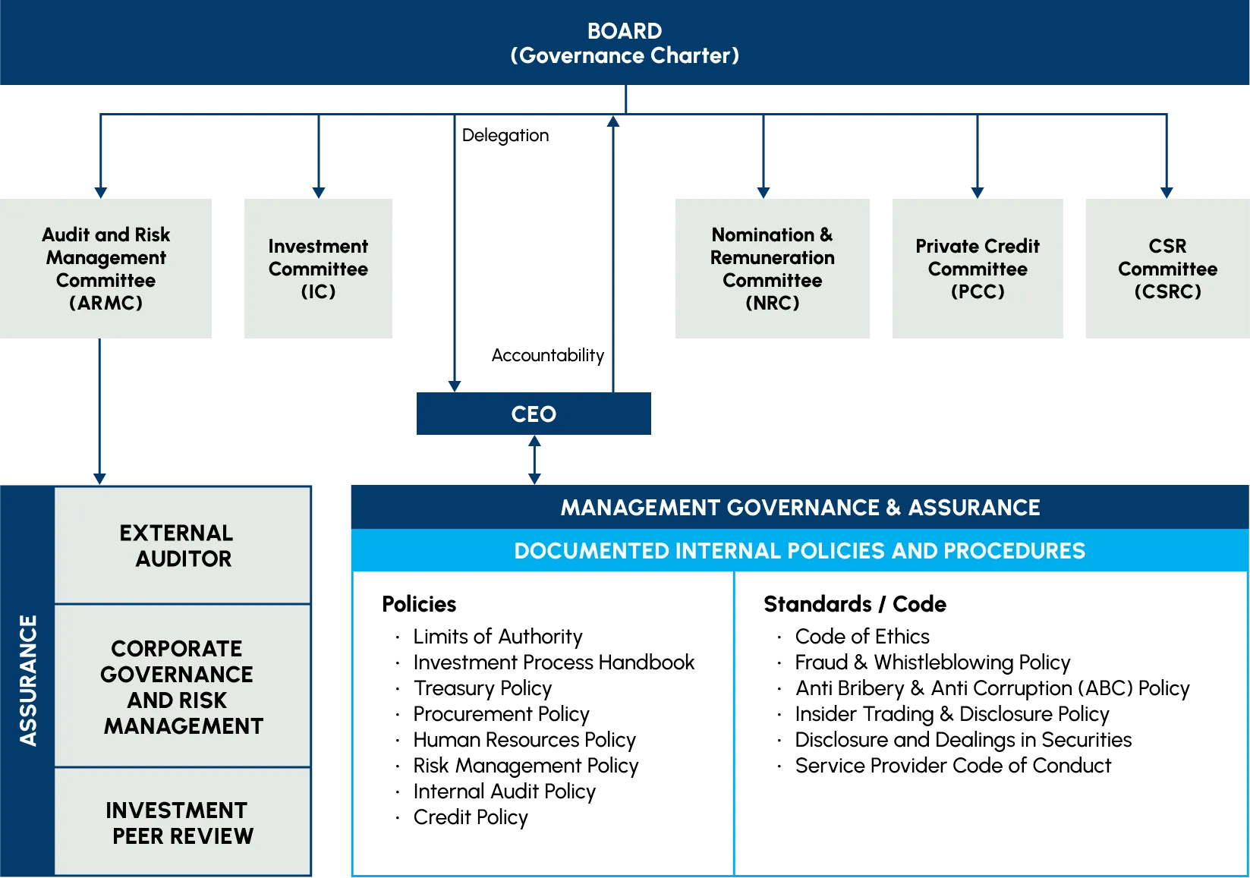Click the Documented Internal Policies and Procedures bar

pyautogui.click(x=800, y=551)
